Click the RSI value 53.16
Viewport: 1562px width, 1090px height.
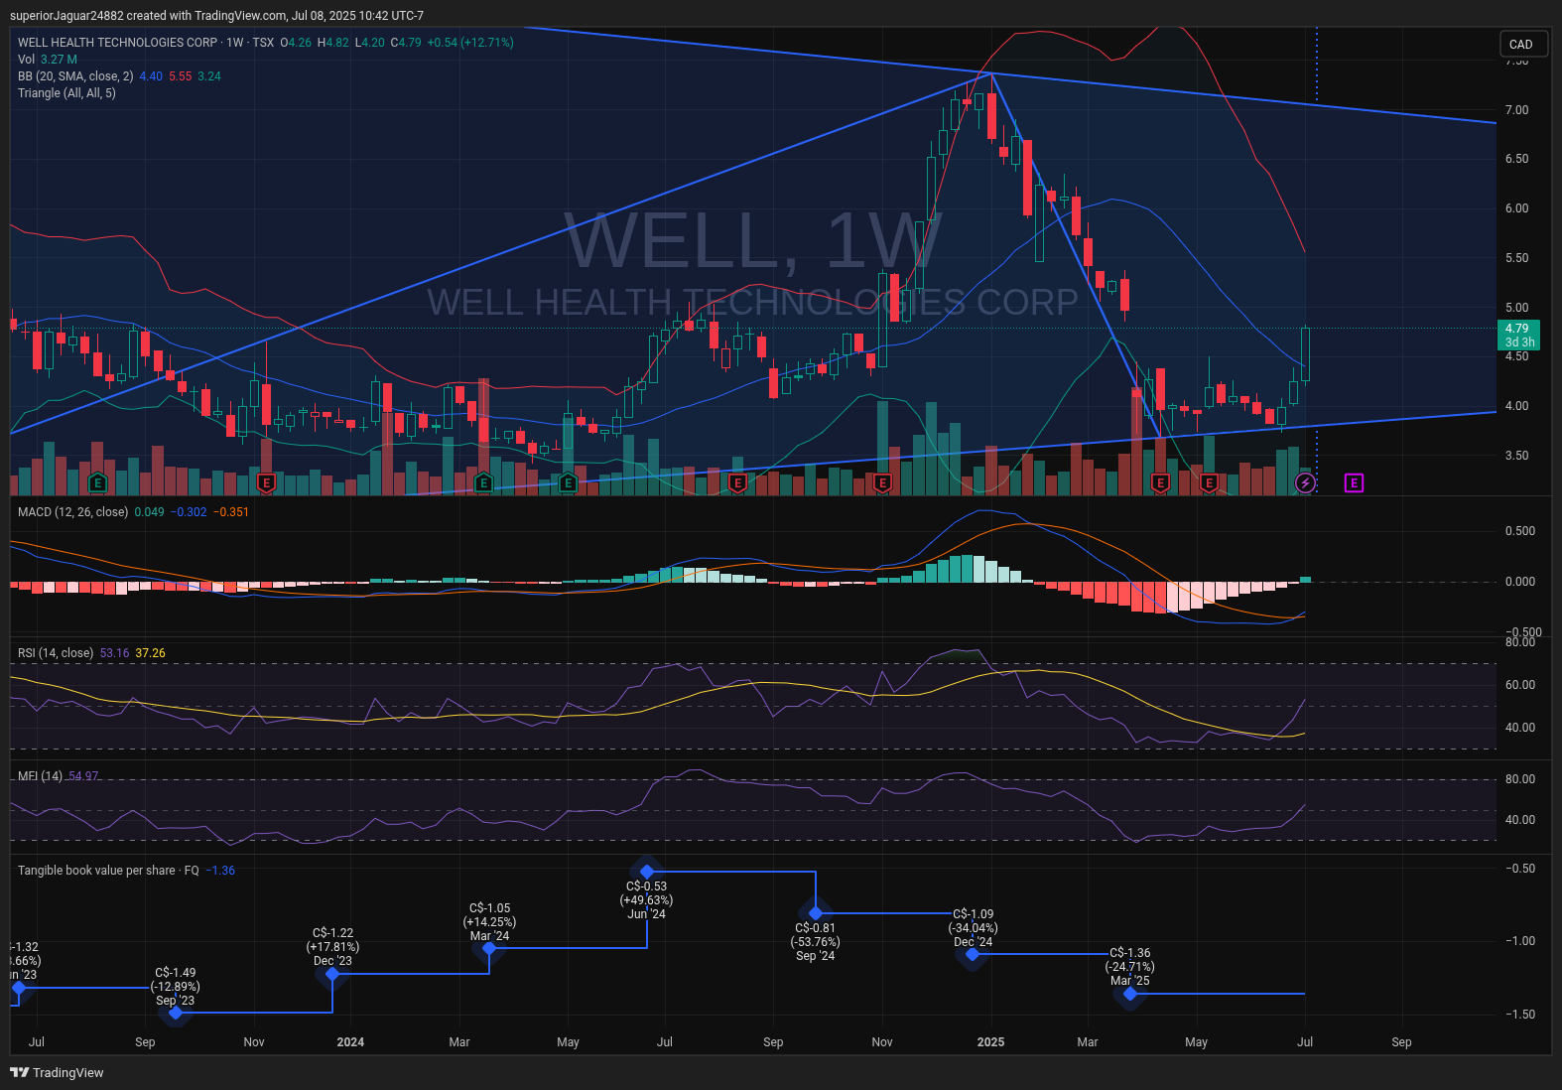pyautogui.click(x=114, y=653)
